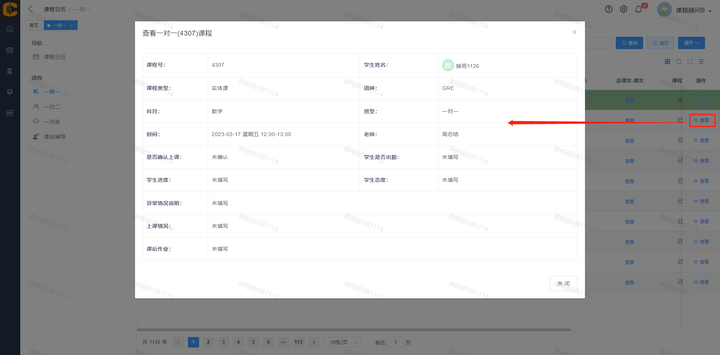Expand the 展开 filter dropdown
This screenshot has height=355, width=720.
(x=691, y=43)
